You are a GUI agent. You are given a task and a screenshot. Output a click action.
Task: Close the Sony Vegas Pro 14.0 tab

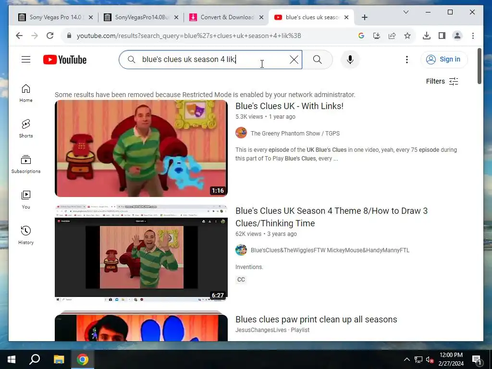click(x=91, y=17)
